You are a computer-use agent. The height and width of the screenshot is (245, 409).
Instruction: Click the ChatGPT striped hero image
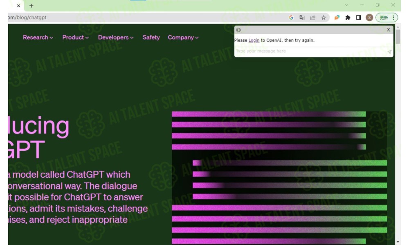click(x=279, y=178)
